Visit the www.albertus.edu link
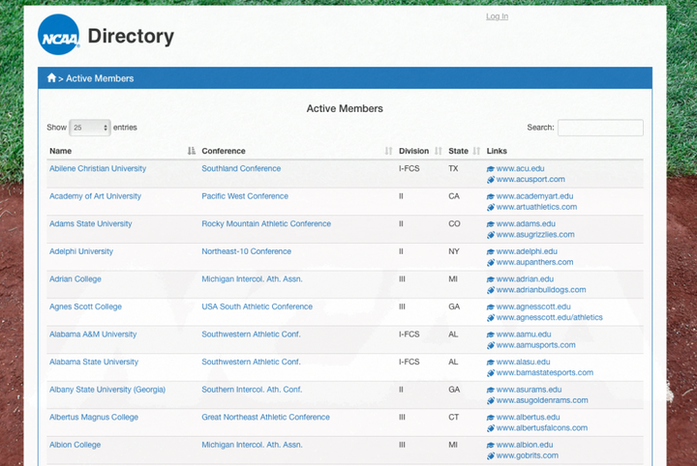This screenshot has width=697, height=466. (x=529, y=417)
